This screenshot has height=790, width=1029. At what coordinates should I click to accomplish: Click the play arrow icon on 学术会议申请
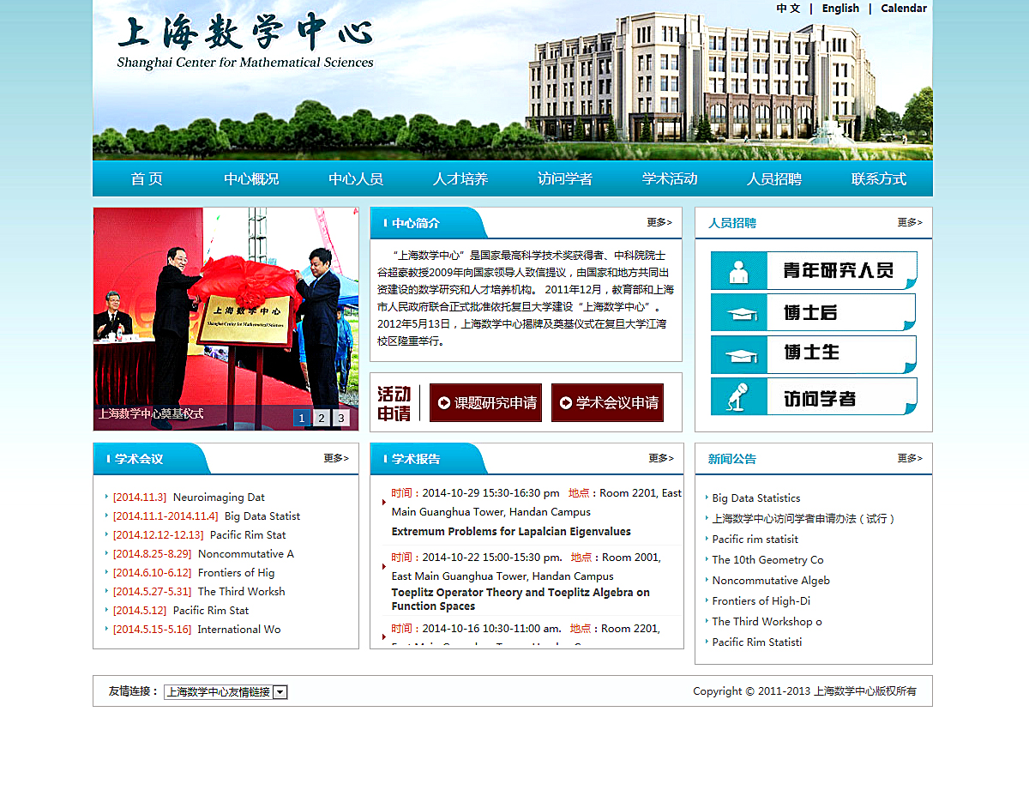click(566, 403)
